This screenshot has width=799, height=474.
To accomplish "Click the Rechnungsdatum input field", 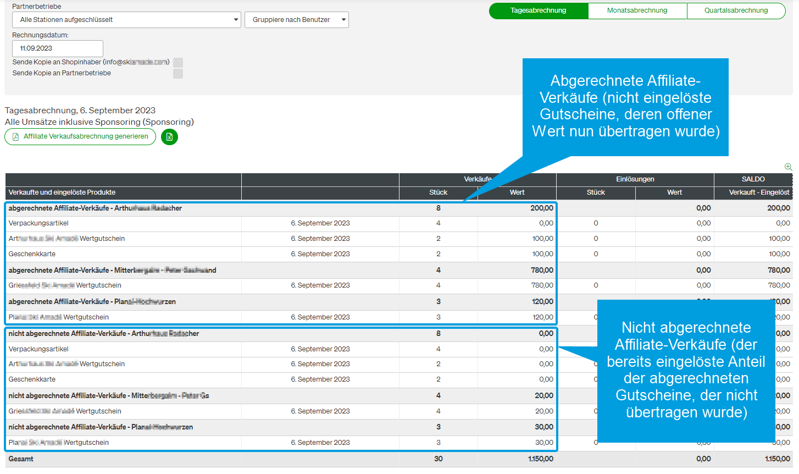I will tap(58, 48).
